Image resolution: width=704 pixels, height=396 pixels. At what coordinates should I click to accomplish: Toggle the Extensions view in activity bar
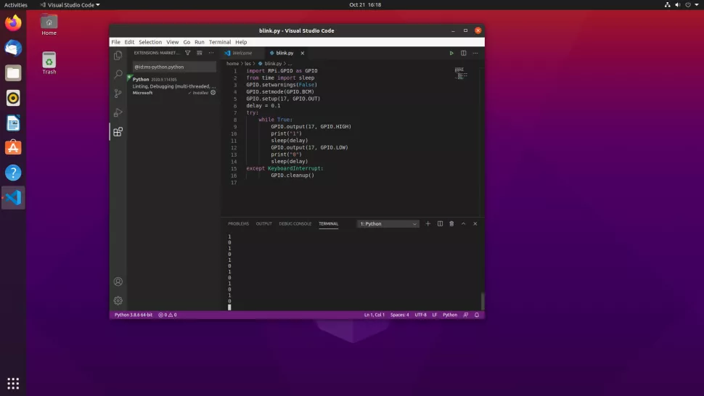[118, 131]
